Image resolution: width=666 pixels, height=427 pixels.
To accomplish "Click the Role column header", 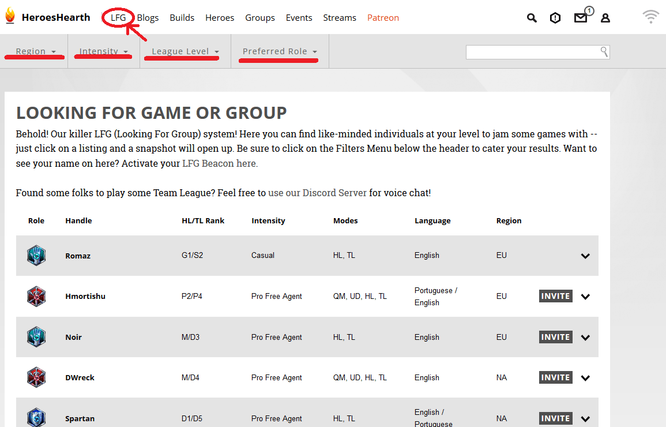I will click(36, 220).
